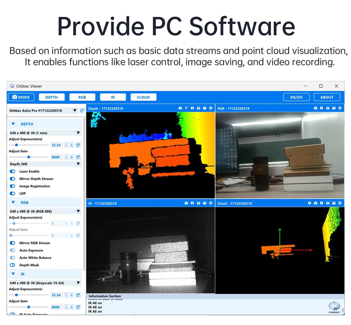Click the Depth Adjust Gain slider handle

pyautogui.click(x=28, y=157)
